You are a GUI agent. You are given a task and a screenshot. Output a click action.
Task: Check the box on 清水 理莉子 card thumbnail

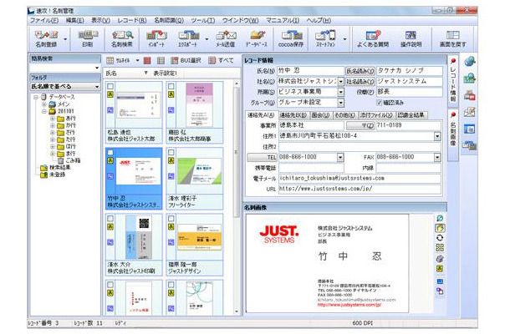point(171,152)
